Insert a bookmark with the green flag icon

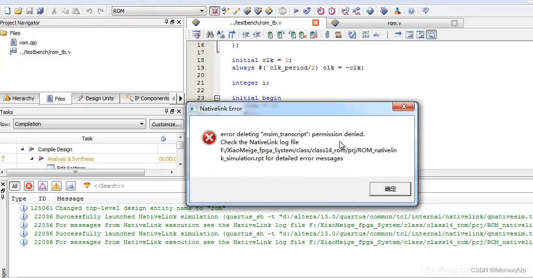tap(269, 34)
